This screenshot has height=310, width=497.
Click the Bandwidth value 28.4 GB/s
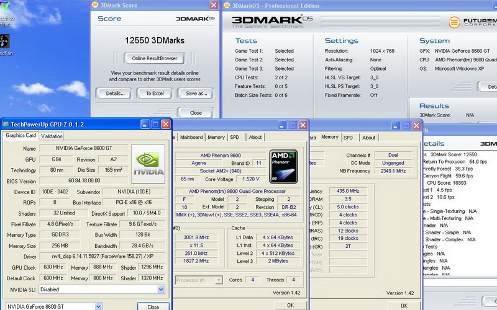142,246
